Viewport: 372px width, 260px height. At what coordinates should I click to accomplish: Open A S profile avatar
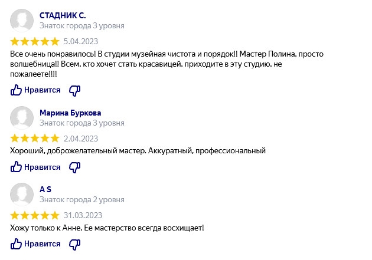(22, 195)
